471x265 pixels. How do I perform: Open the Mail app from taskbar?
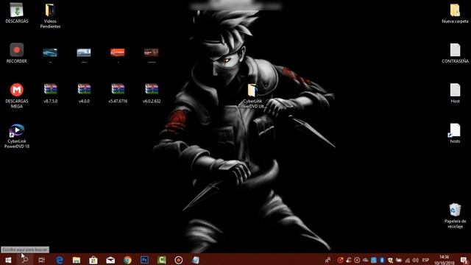pyautogui.click(x=110, y=260)
